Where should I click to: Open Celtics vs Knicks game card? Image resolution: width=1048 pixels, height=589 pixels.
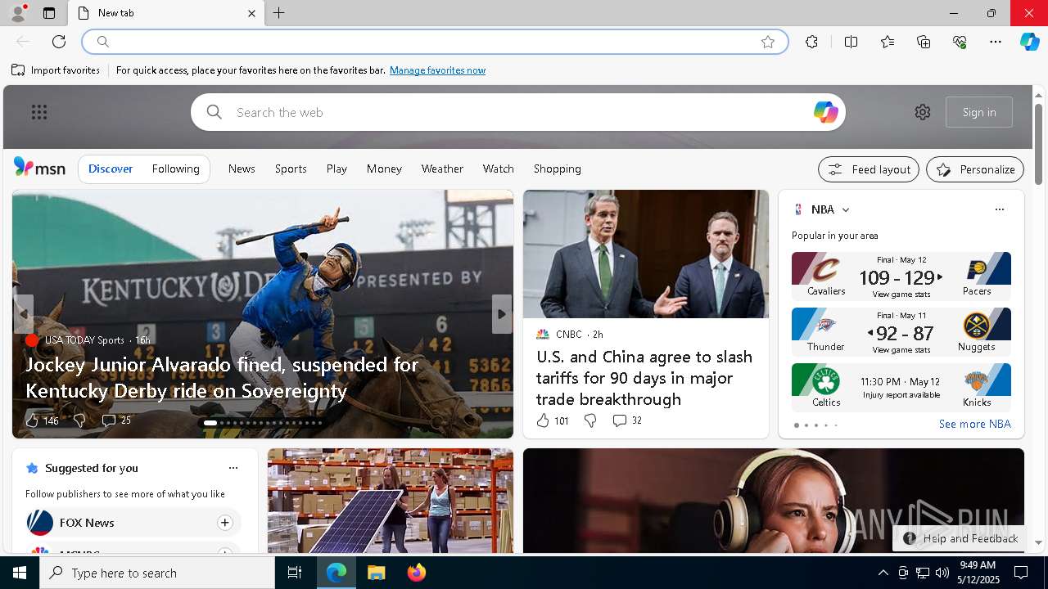click(901, 387)
